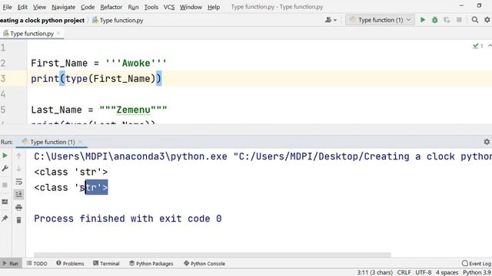The width and height of the screenshot is (492, 276).
Task: Open the VCS menu
Action: [x=169, y=7]
